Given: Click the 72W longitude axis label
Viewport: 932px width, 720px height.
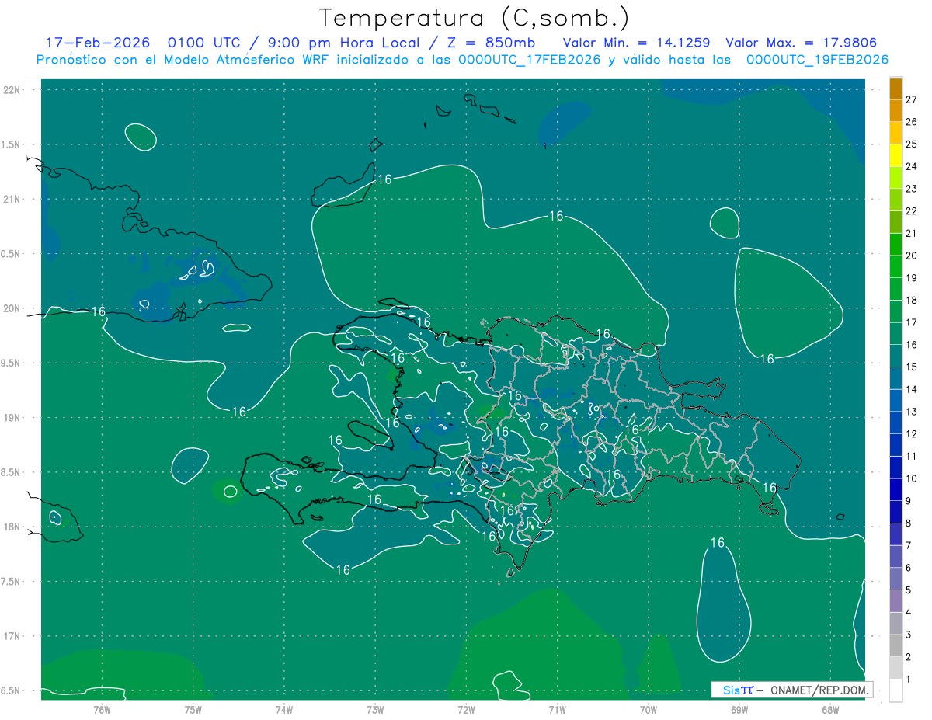Looking at the screenshot, I should [466, 709].
